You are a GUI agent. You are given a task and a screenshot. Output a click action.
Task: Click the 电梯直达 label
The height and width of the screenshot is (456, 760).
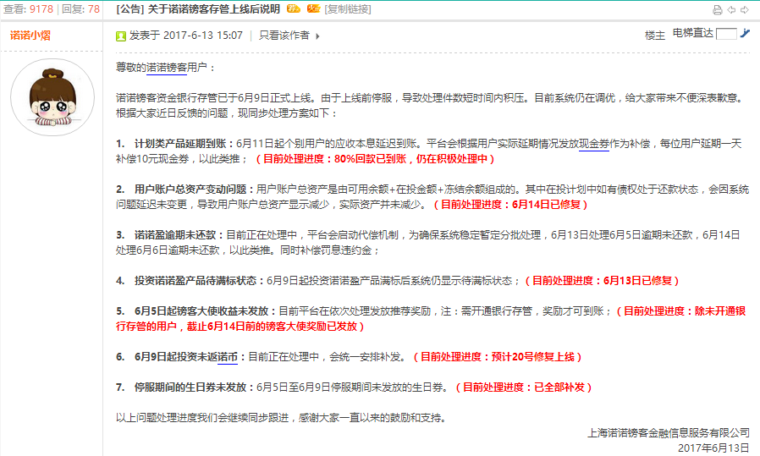(x=692, y=33)
